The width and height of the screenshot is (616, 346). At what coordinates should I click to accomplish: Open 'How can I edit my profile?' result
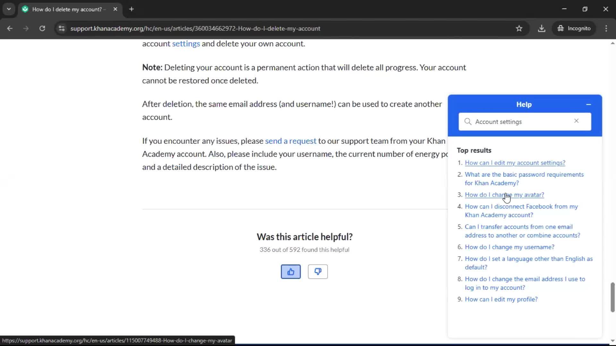click(x=501, y=299)
